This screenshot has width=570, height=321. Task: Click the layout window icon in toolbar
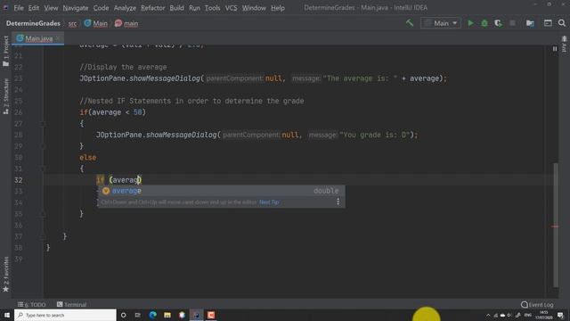548,23
